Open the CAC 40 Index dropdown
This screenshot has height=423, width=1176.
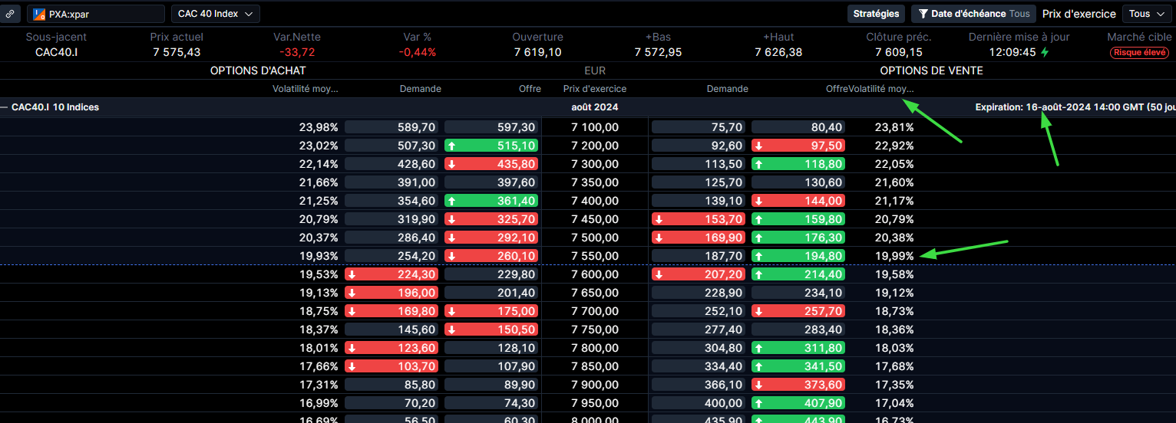[x=215, y=14]
